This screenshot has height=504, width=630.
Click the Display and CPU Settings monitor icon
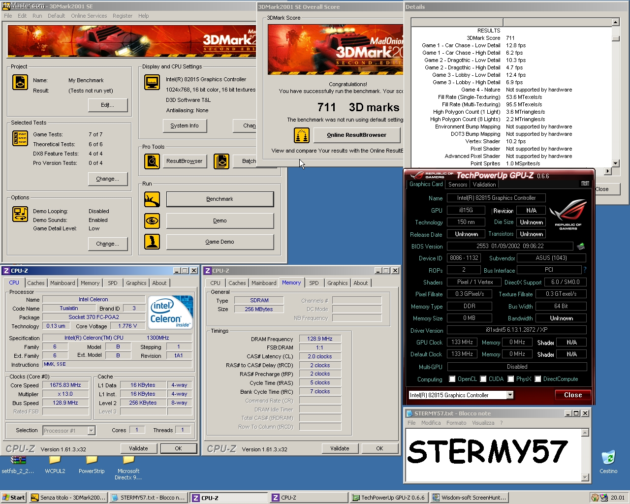[x=152, y=82]
